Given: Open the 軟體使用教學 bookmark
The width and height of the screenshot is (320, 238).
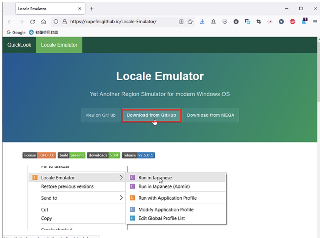Looking at the screenshot, I should 44,32.
